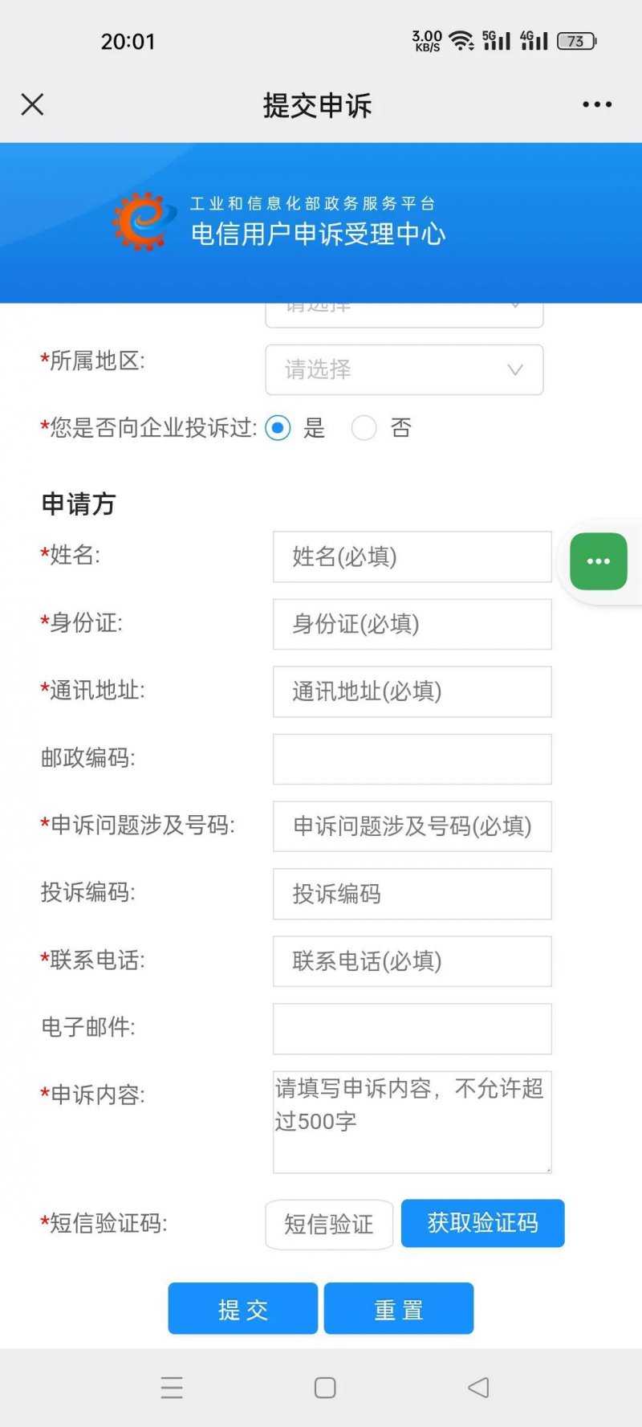The image size is (642, 1427).
Task: Open the three-dot more options menu
Action: coord(597,104)
